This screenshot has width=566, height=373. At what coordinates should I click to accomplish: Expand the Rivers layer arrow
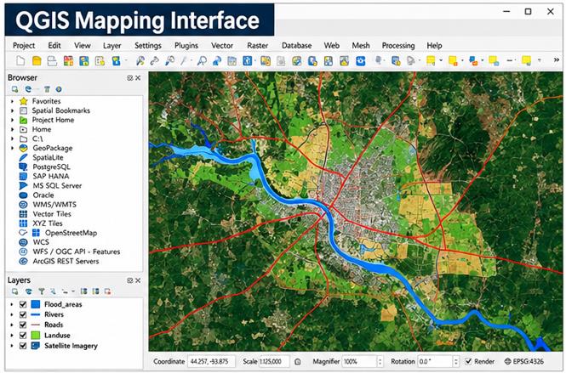12,314
